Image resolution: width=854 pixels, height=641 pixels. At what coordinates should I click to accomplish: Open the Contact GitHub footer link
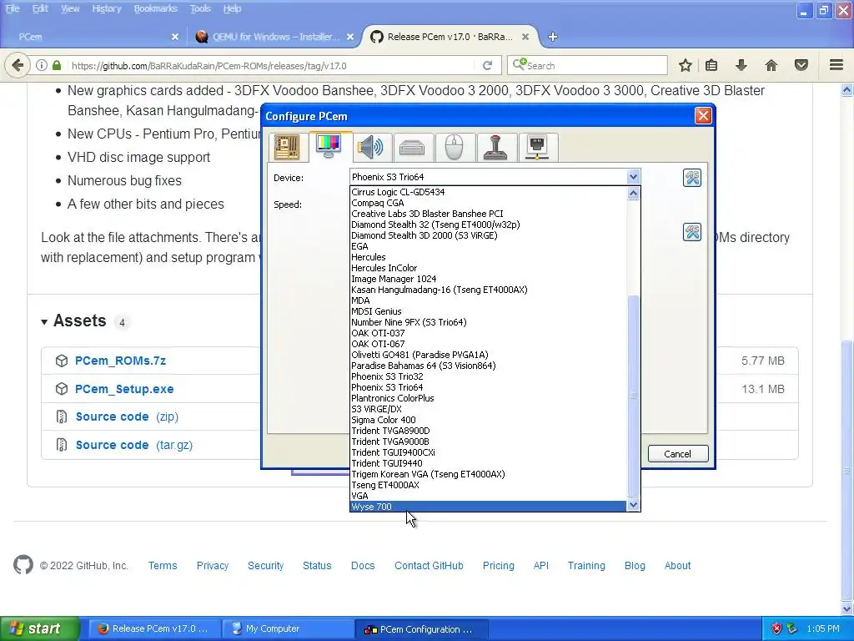[x=429, y=566]
